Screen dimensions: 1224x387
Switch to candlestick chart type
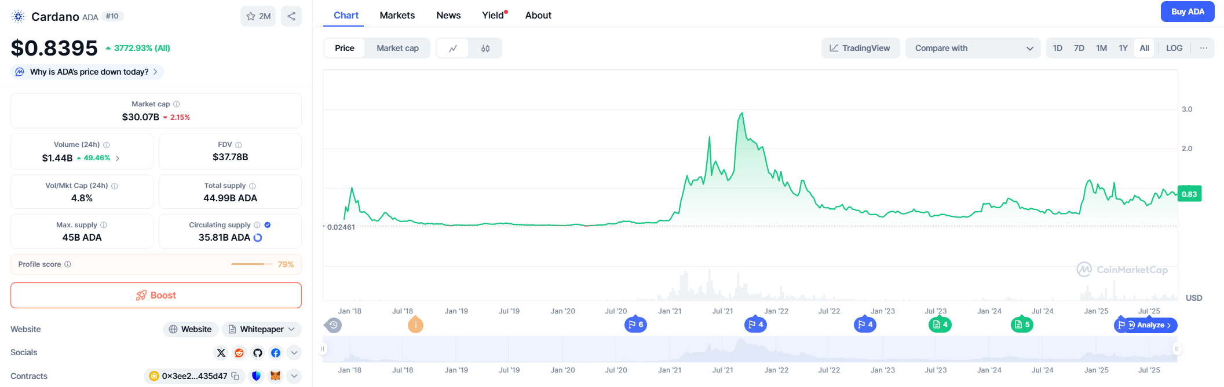(x=485, y=48)
